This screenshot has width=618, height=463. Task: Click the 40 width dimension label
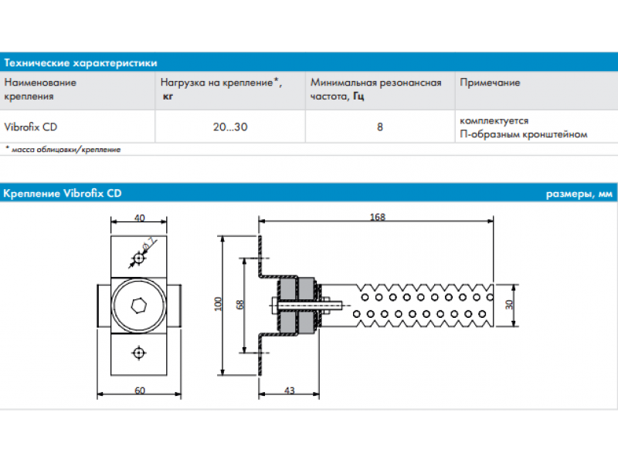point(139,218)
